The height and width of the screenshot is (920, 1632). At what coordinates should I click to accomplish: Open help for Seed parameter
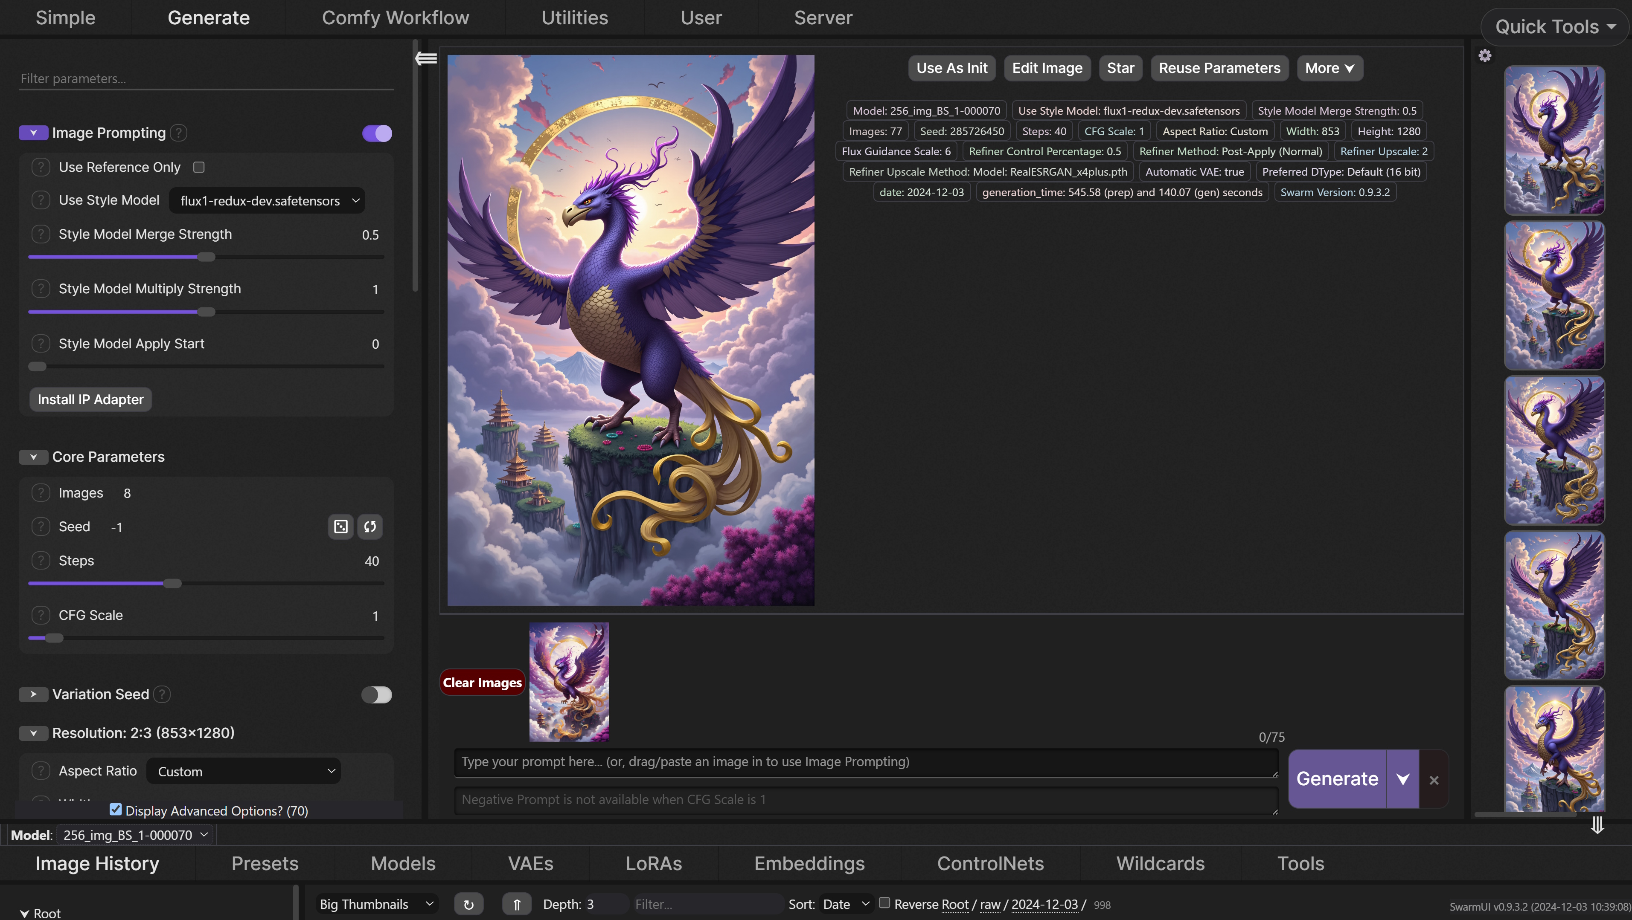41,527
